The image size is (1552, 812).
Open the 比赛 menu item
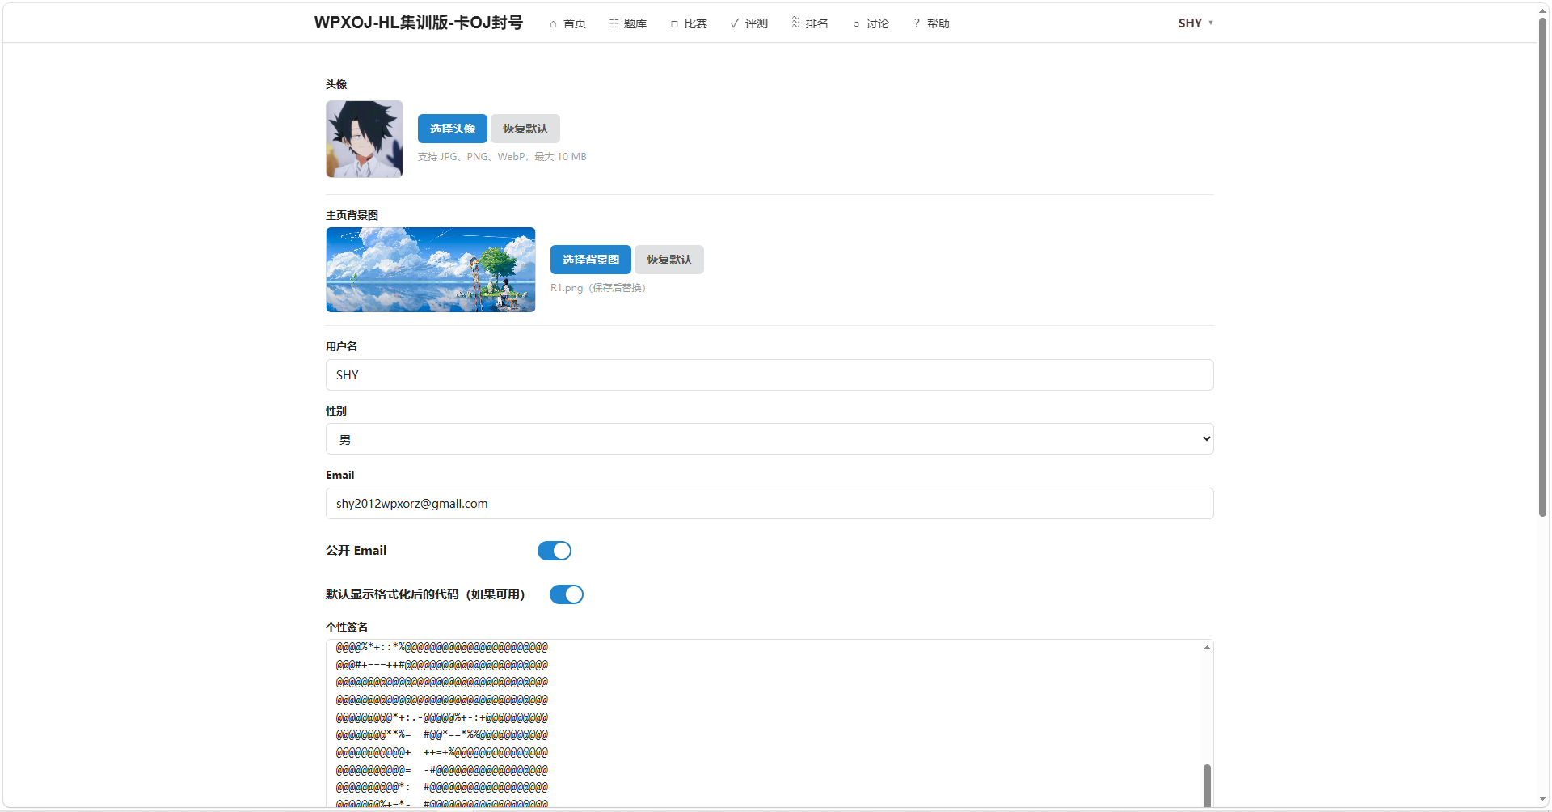click(689, 23)
